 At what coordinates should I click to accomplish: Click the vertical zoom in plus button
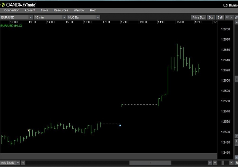[236, 141]
